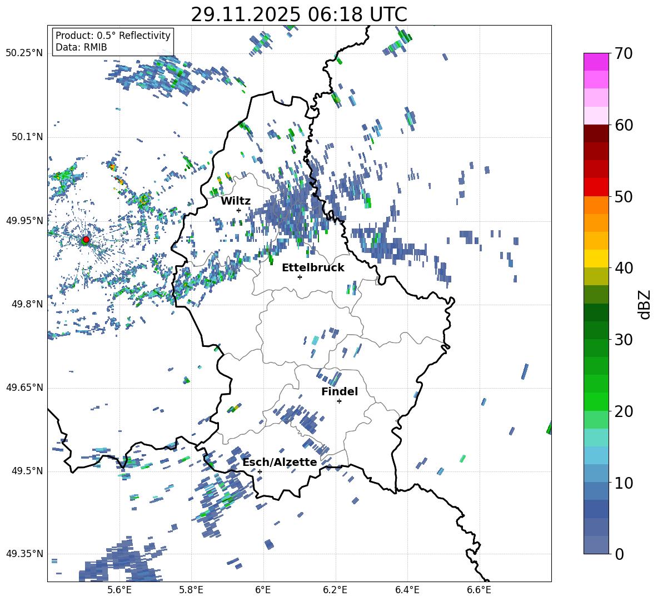Click the colorbar tick label 0
The image size is (658, 601).
(620, 554)
